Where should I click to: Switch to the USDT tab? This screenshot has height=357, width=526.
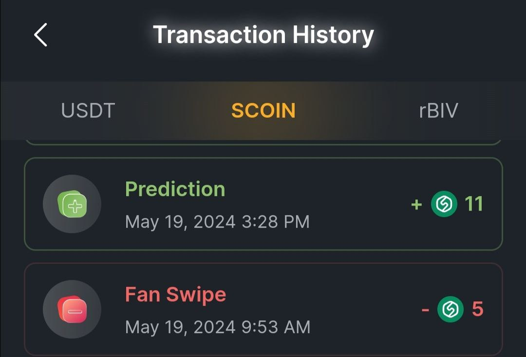click(x=88, y=111)
